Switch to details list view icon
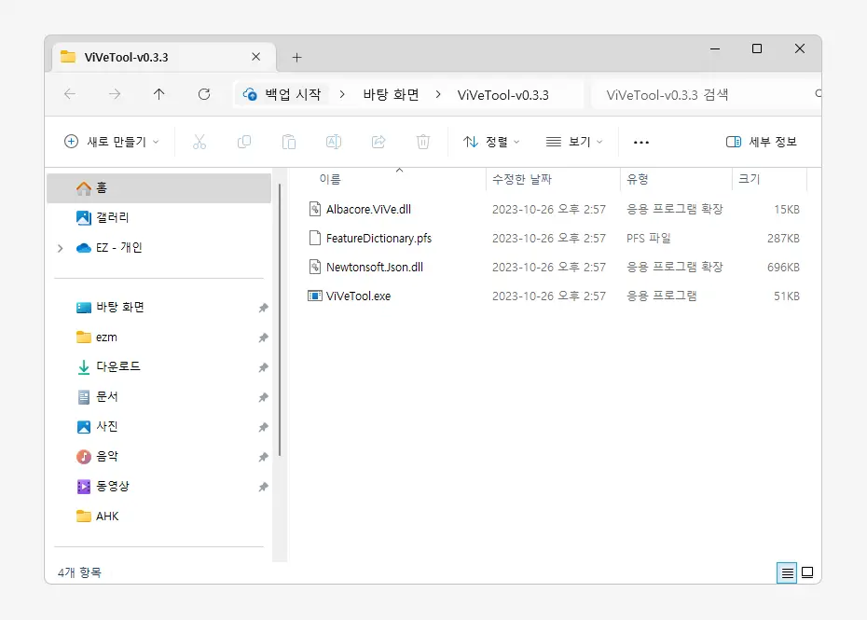The image size is (867, 620). [787, 573]
